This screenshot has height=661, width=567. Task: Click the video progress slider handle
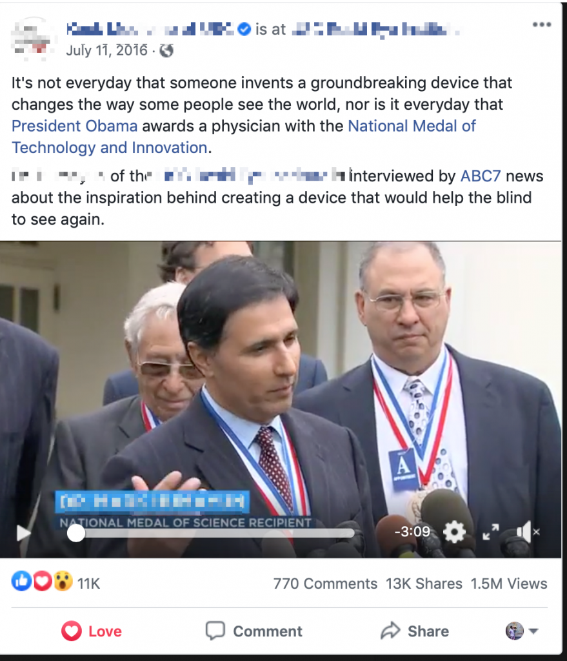[76, 533]
